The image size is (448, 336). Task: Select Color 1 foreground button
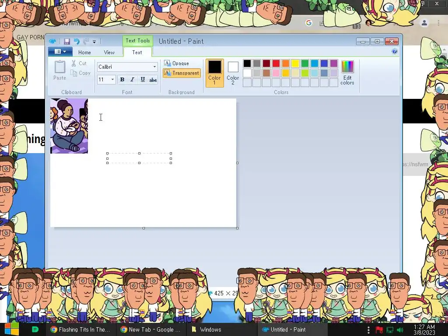click(x=214, y=73)
